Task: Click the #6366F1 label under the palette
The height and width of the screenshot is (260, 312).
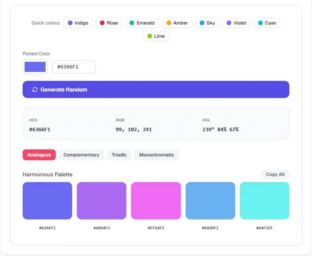Action: (47, 228)
